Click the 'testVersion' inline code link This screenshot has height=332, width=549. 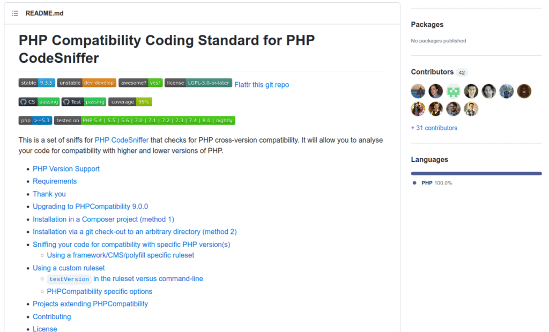coord(69,279)
